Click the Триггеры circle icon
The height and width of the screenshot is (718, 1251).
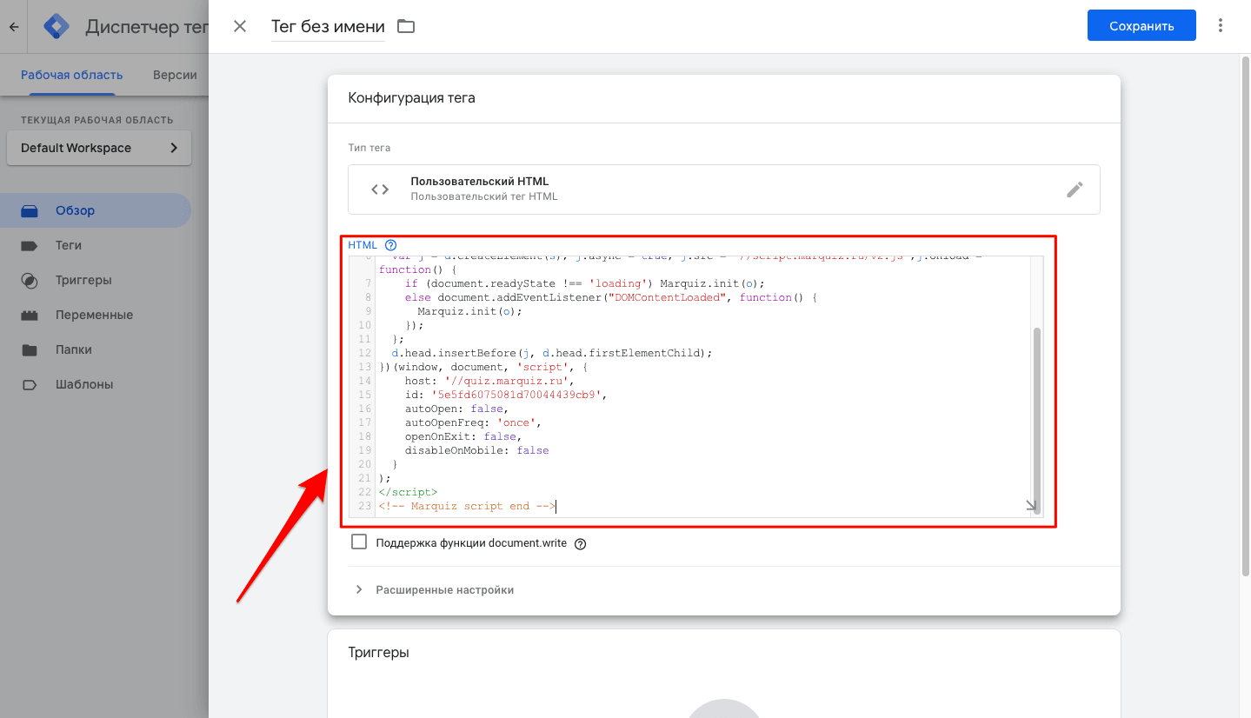pos(30,281)
